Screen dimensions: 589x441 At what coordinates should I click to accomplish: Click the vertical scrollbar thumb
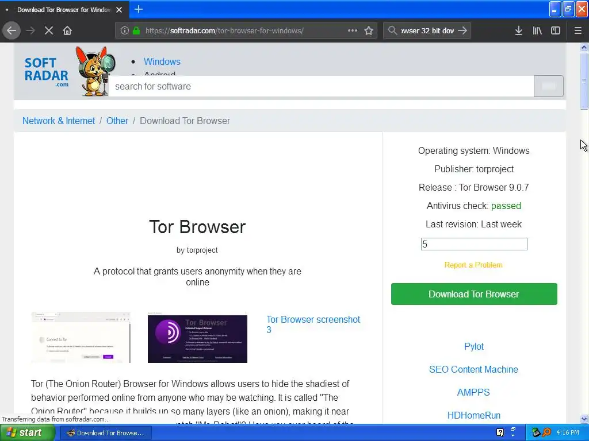584,80
